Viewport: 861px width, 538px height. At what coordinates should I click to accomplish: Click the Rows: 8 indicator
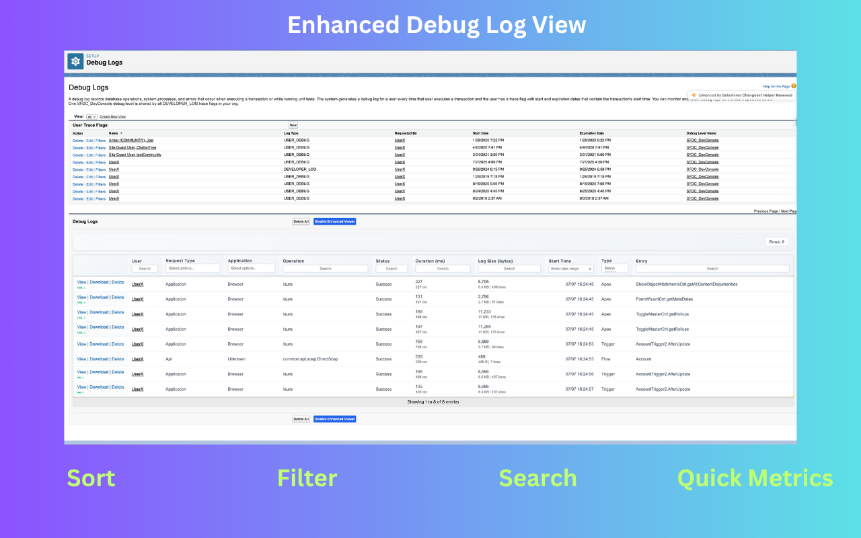(x=777, y=242)
